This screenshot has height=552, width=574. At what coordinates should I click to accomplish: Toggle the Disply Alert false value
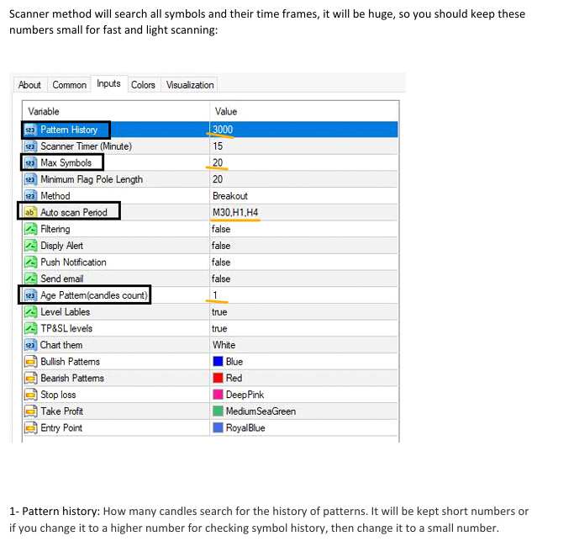point(221,246)
